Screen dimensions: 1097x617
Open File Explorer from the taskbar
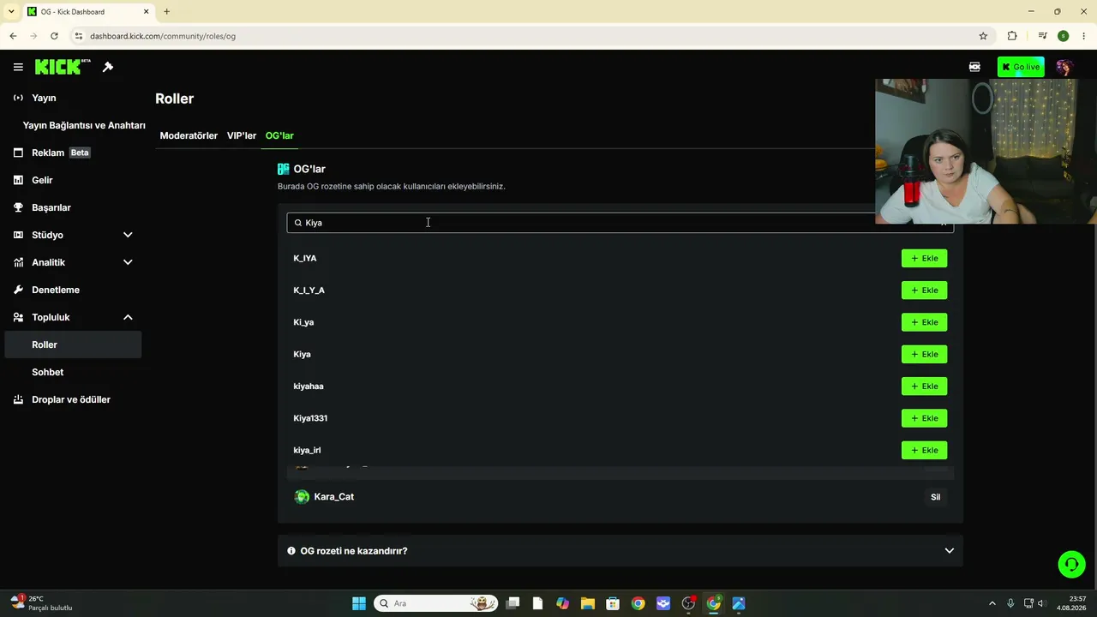point(587,603)
